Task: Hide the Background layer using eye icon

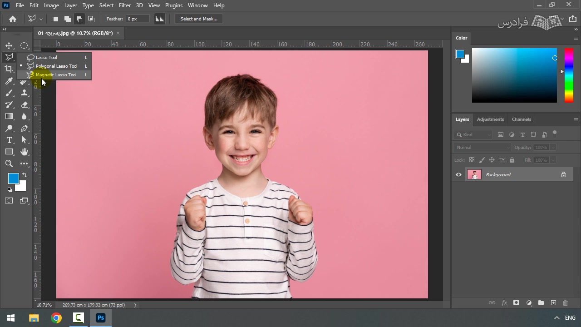Action: click(x=458, y=175)
